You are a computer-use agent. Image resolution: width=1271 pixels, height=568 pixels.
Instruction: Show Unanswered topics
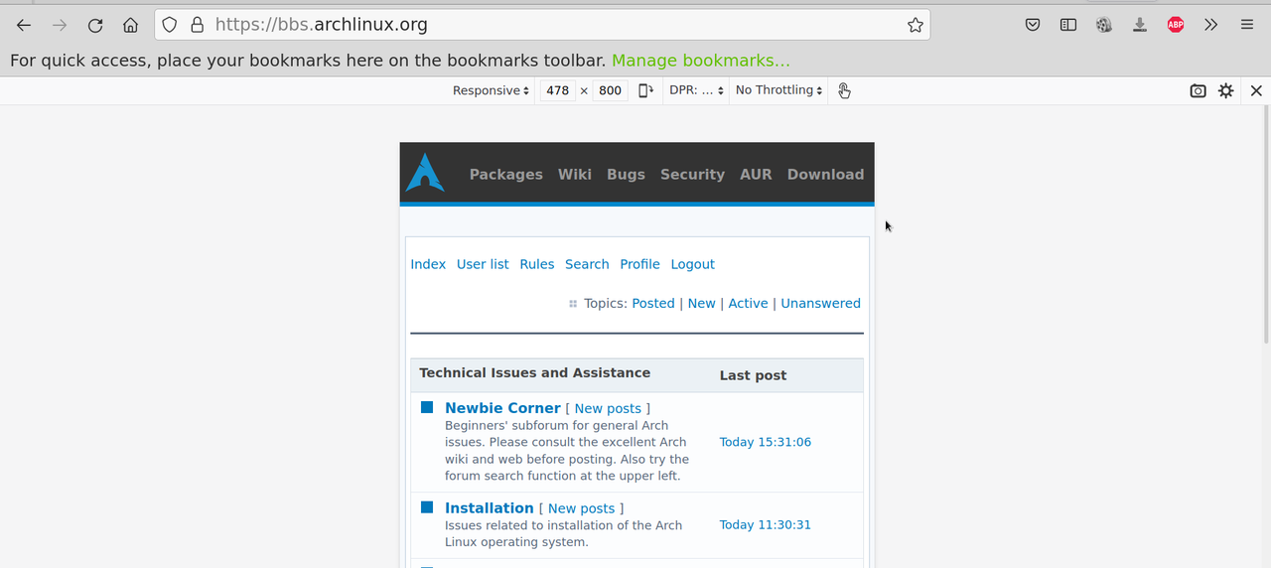point(820,303)
